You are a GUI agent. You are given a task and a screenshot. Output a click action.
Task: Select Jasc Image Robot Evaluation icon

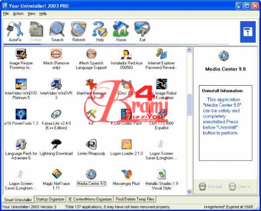(x=161, y=84)
